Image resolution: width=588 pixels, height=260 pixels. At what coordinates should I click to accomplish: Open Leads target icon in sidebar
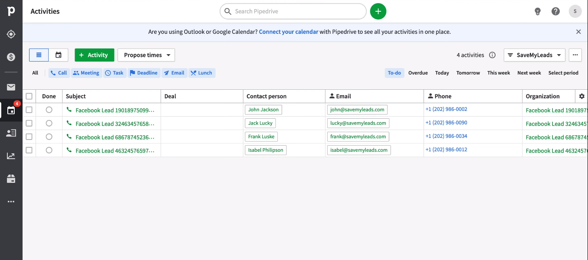(x=11, y=34)
